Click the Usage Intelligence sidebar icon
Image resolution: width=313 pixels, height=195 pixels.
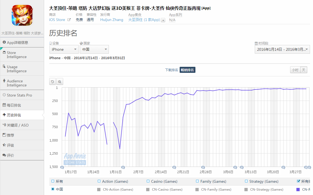tap(4, 66)
